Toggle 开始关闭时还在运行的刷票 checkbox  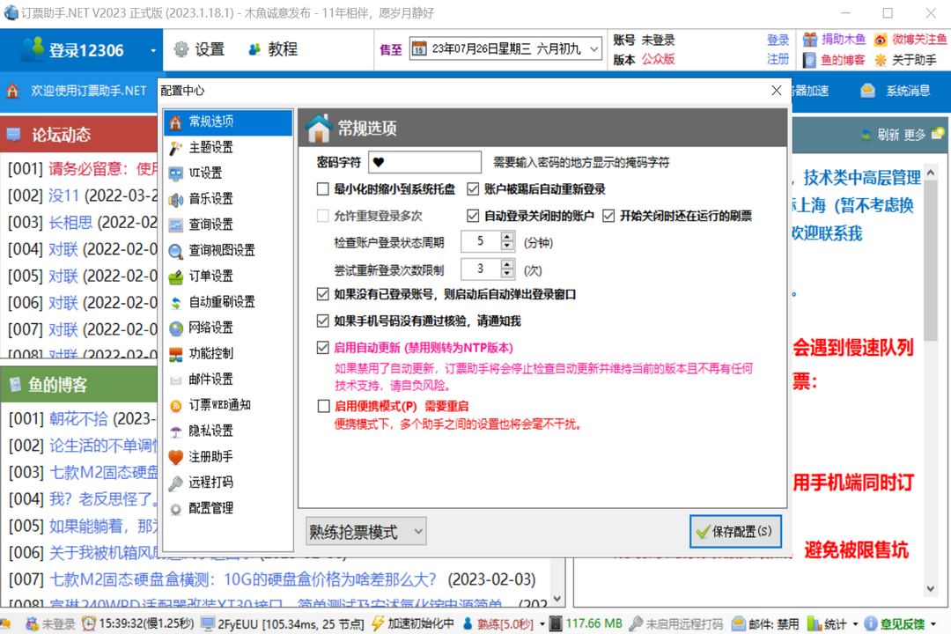tap(608, 216)
